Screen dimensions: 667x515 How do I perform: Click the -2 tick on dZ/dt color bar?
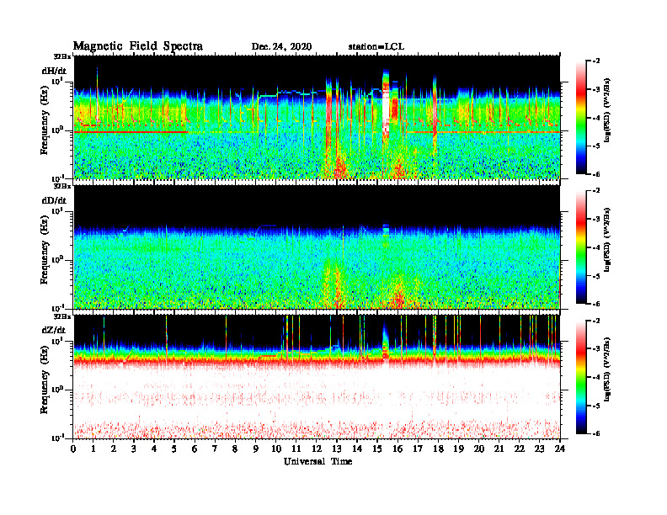pyautogui.click(x=596, y=321)
